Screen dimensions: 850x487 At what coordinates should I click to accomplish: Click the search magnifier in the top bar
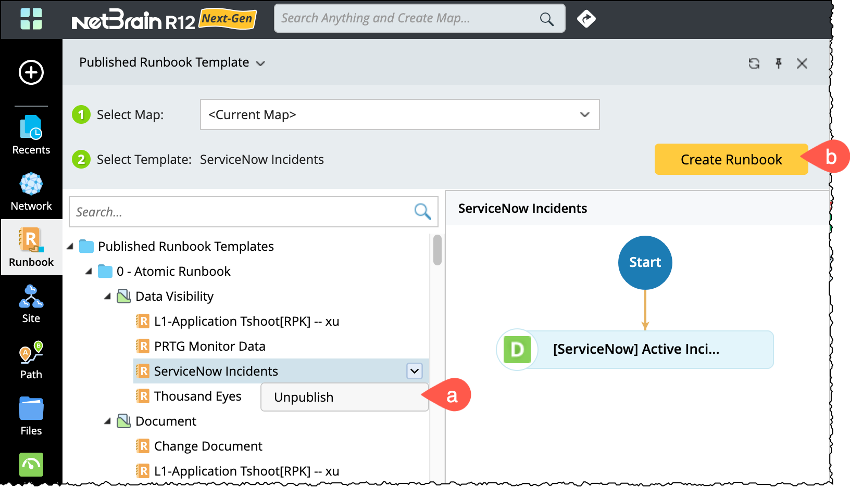tap(546, 19)
